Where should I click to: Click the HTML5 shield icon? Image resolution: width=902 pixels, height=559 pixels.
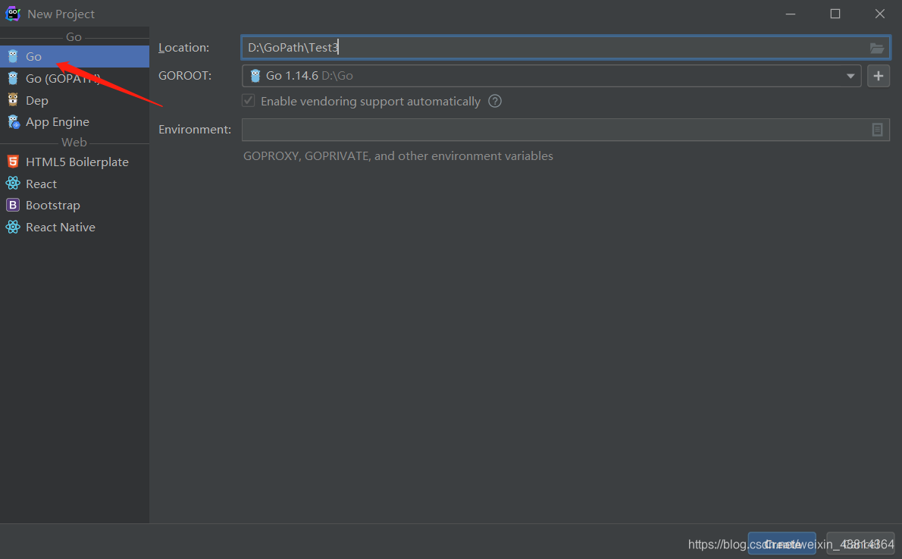(x=13, y=162)
